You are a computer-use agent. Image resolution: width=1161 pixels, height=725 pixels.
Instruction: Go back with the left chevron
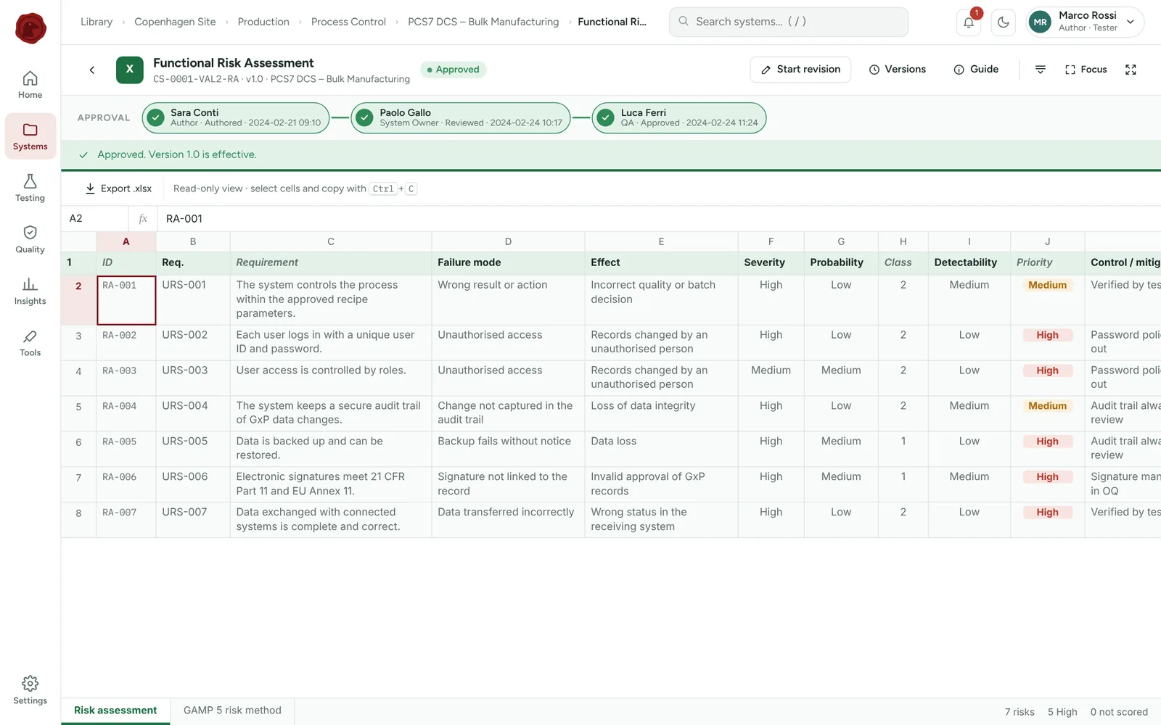(x=92, y=70)
